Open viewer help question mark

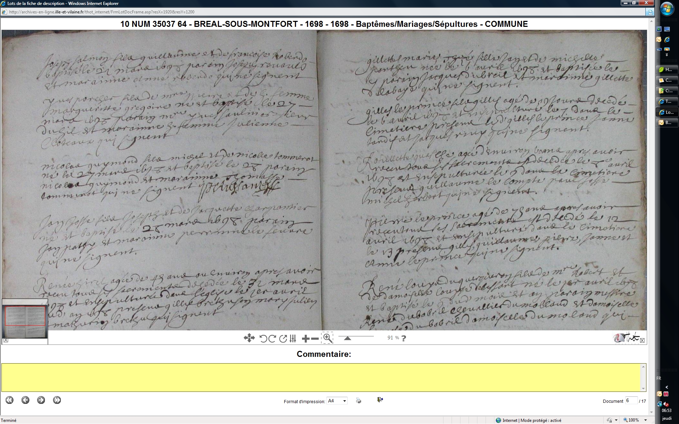point(404,338)
